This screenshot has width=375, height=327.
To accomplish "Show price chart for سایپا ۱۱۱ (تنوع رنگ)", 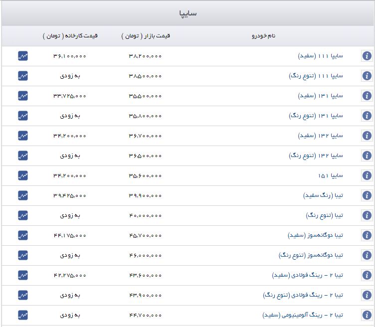I will click(23, 76).
